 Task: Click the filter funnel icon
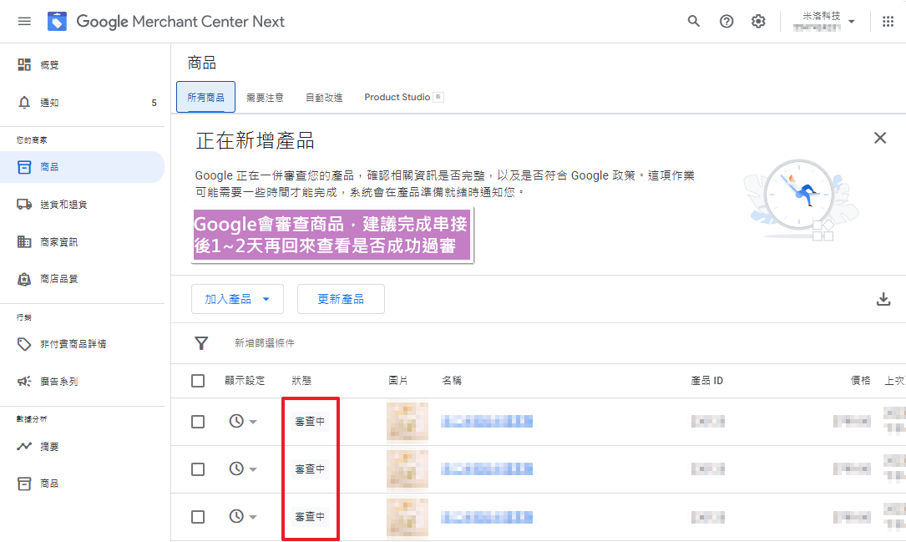tap(201, 343)
